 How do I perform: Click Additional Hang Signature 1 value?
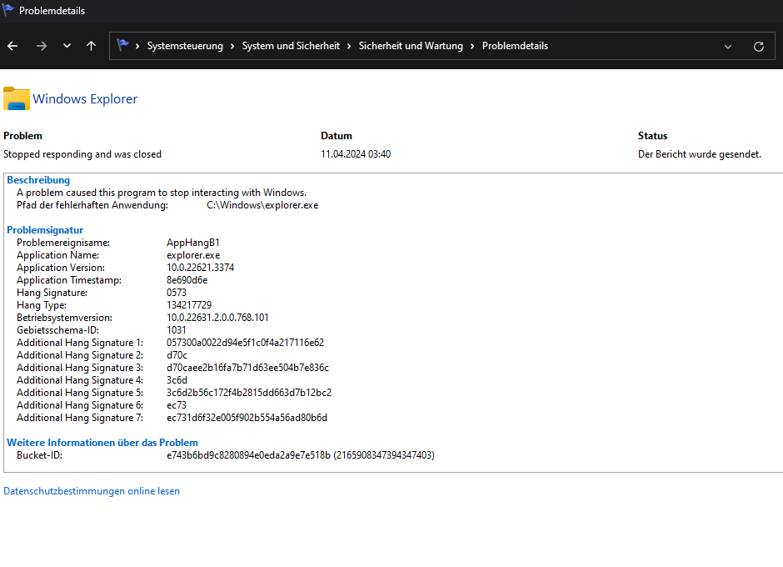[x=245, y=343]
